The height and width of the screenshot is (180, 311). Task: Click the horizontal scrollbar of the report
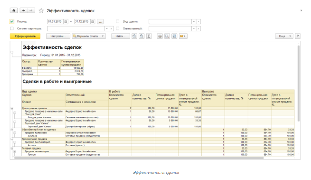point(139,158)
